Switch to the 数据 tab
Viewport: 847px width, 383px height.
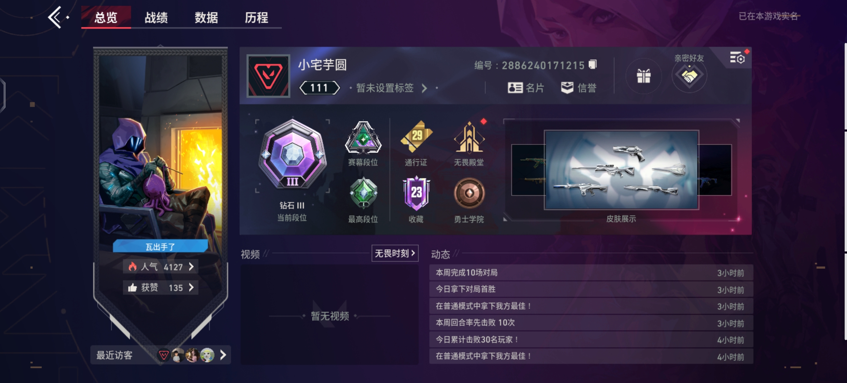pos(206,17)
